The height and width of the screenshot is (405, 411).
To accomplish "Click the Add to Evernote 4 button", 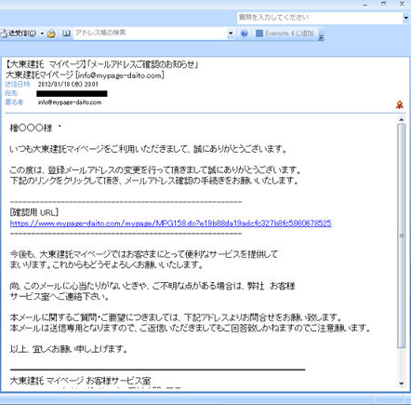I will [285, 34].
